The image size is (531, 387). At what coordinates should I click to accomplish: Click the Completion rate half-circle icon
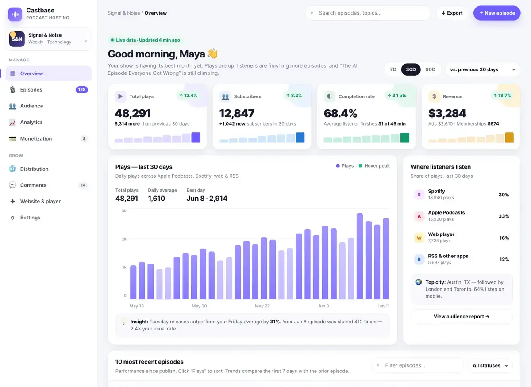click(x=329, y=96)
